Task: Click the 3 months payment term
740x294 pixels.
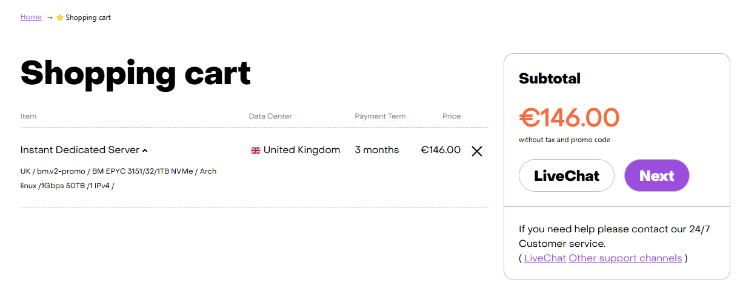Action: coord(377,150)
